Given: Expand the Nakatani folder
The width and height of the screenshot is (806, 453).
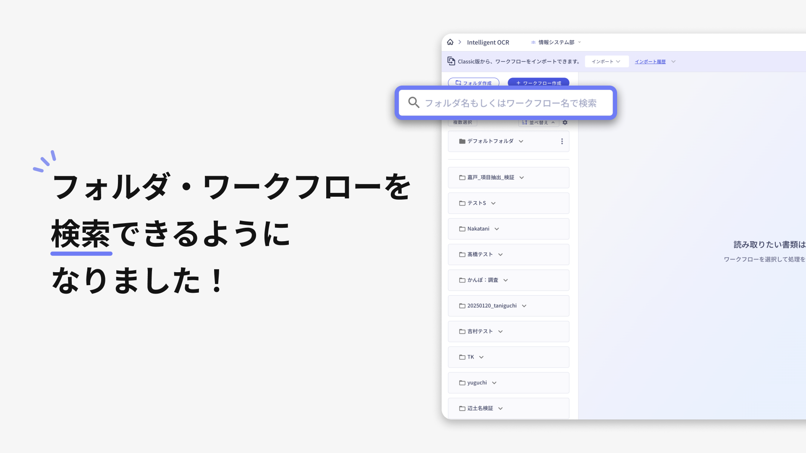Looking at the screenshot, I should (x=497, y=229).
